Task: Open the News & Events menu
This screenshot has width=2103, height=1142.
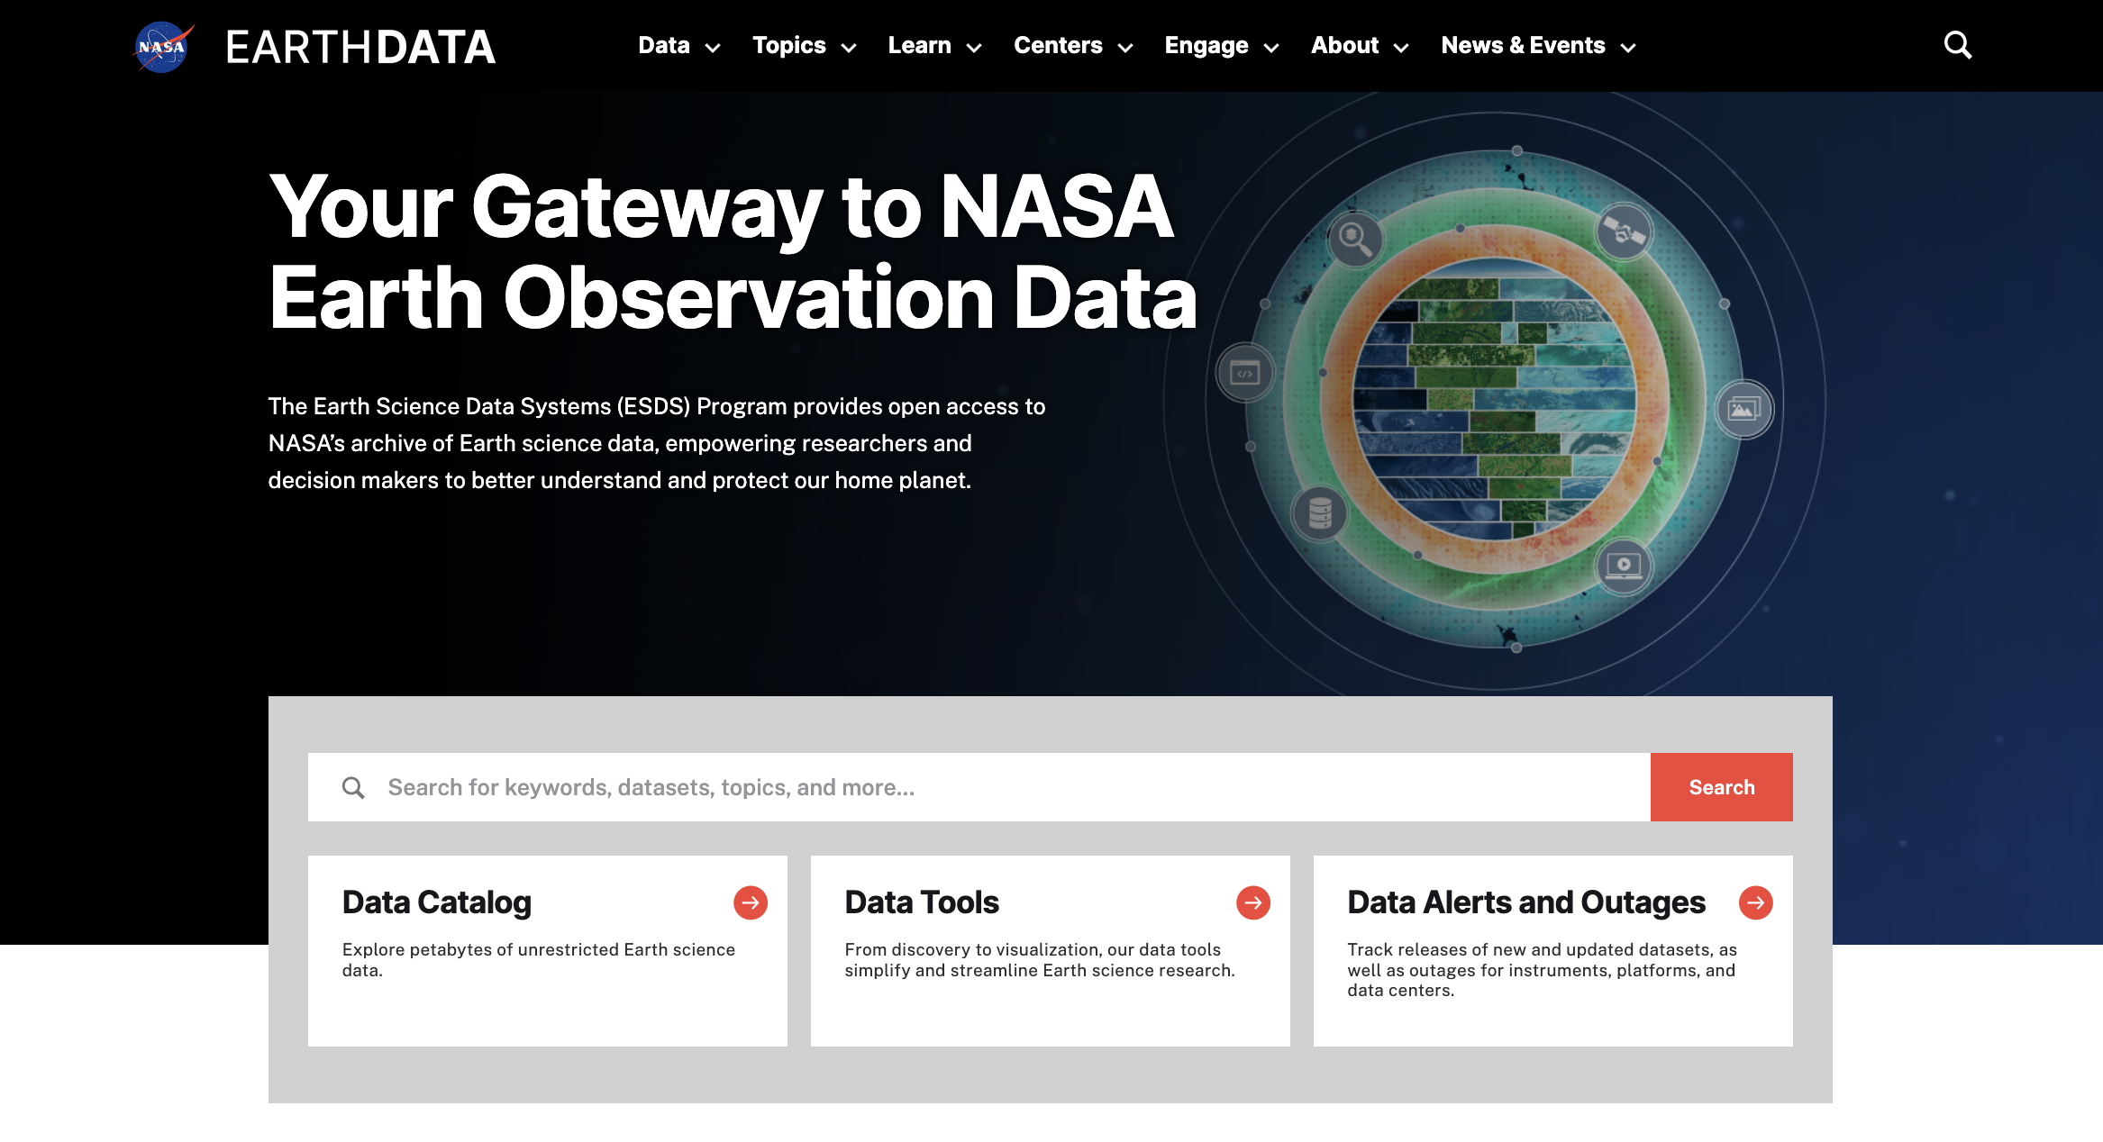Action: click(x=1523, y=45)
